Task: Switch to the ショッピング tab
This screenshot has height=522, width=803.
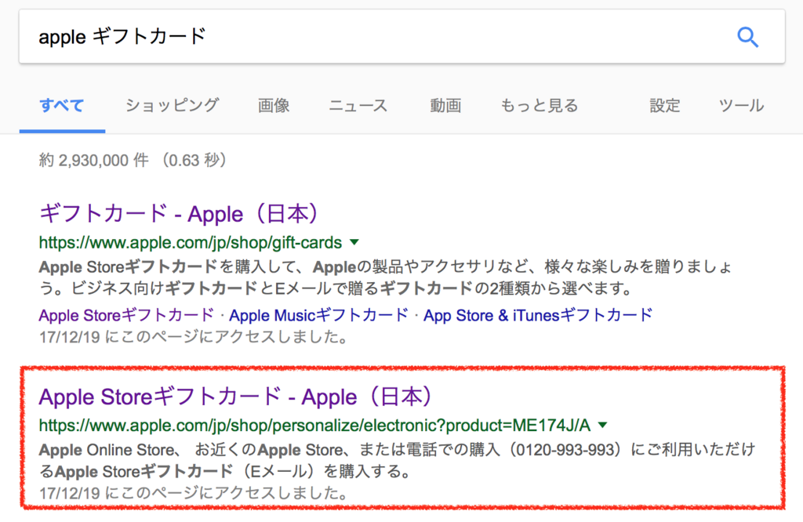Action: click(173, 106)
